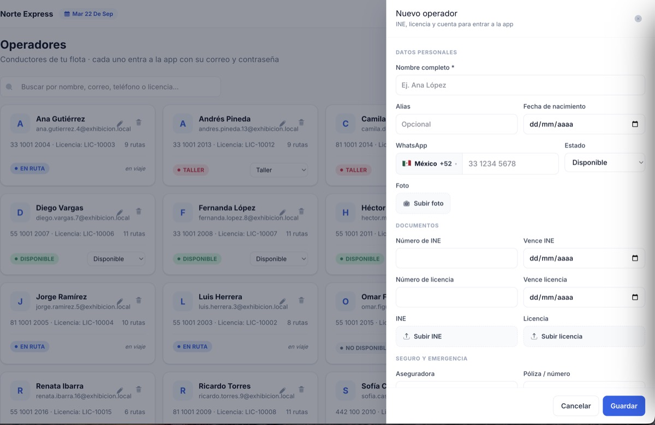Click the EN RUTA badge on Luis Herrera

192,347
